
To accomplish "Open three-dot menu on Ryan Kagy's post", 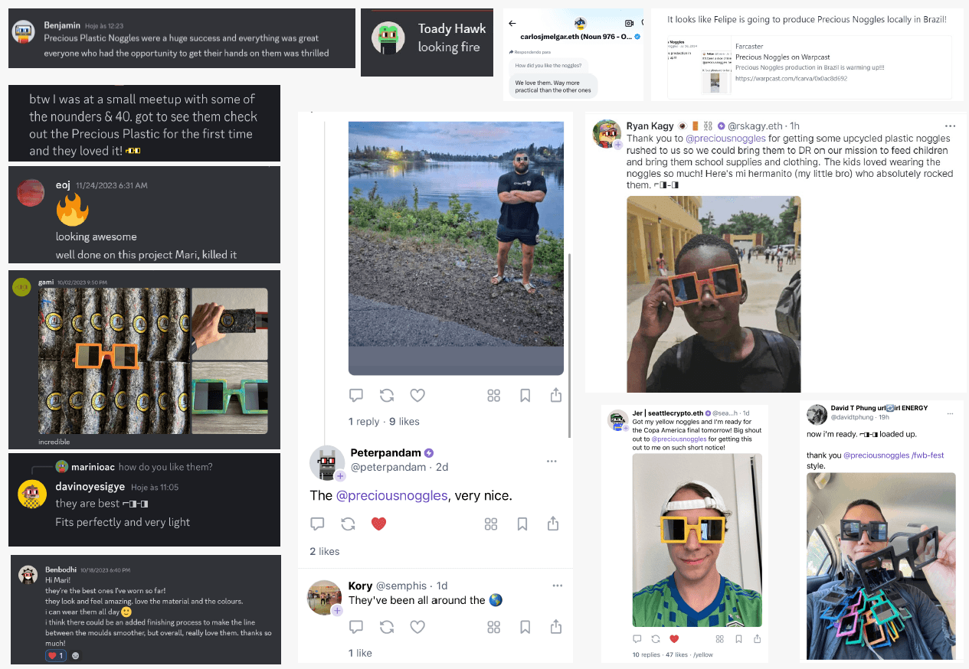I will click(x=950, y=126).
